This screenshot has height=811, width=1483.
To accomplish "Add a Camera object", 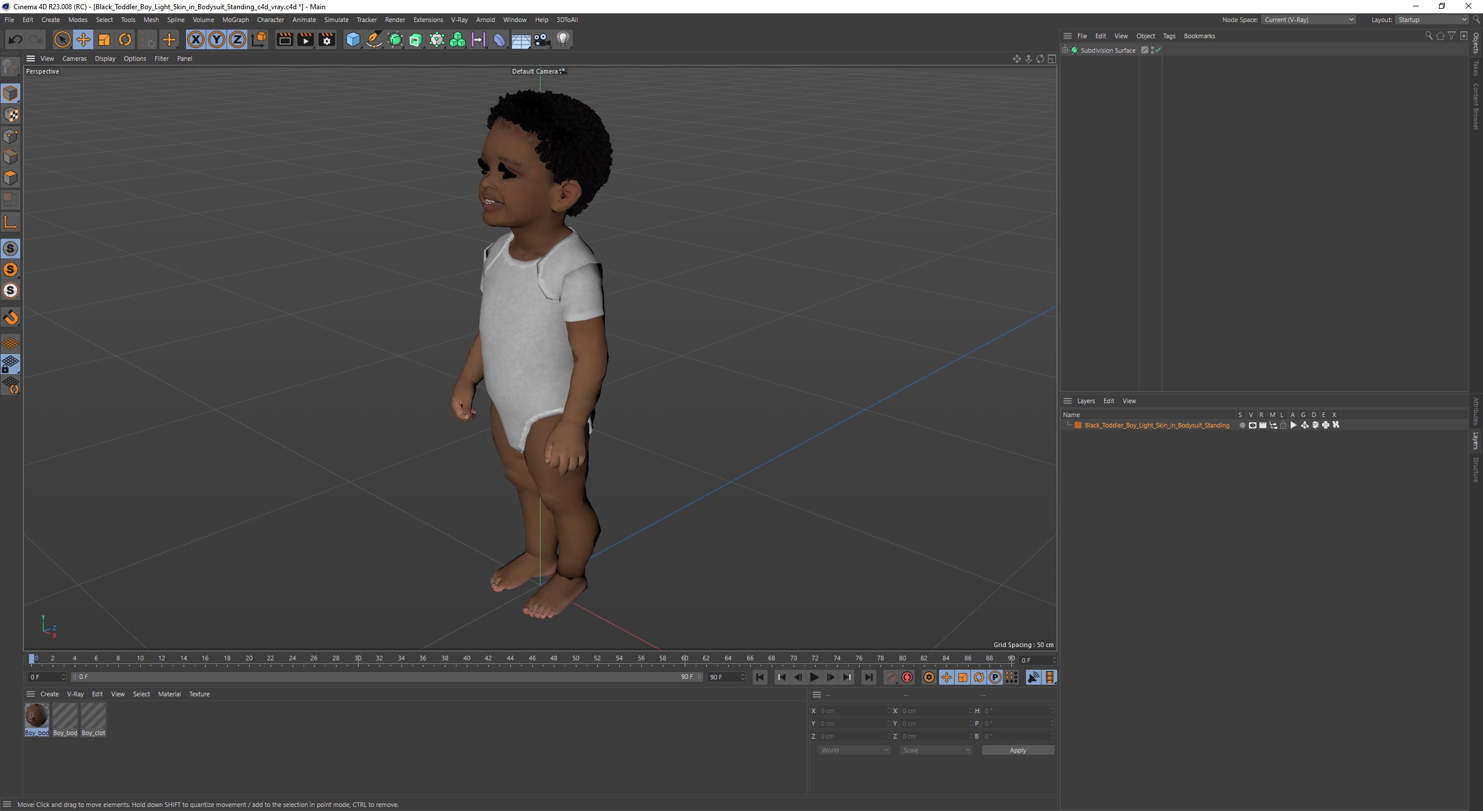I will point(541,39).
